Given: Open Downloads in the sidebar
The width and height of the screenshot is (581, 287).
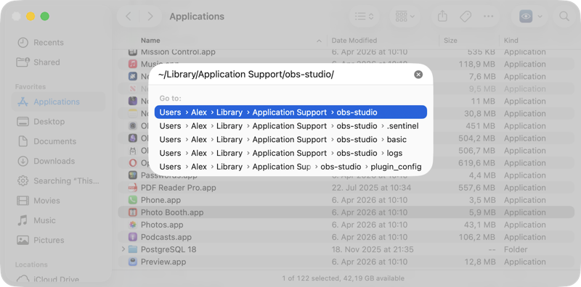Looking at the screenshot, I should tap(59, 161).
